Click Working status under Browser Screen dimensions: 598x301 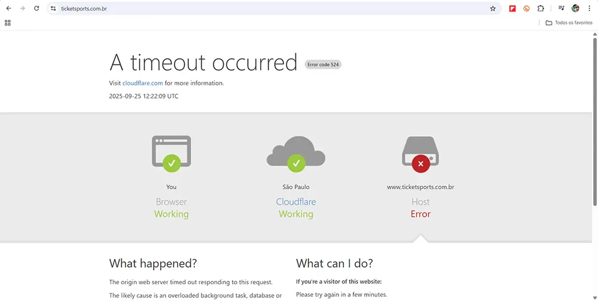click(171, 214)
